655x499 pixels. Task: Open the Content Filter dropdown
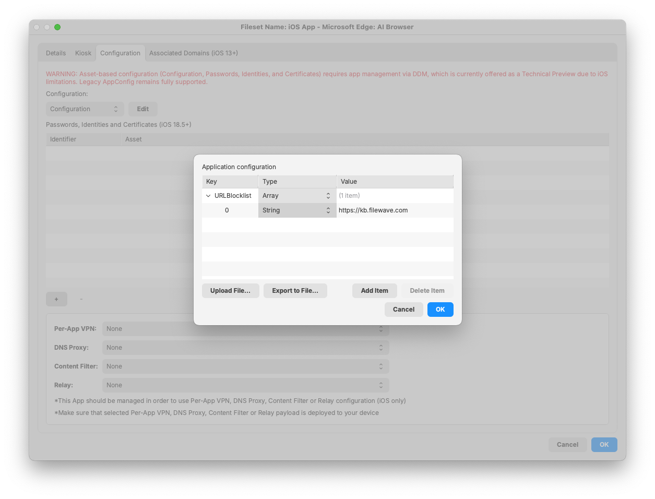(245, 366)
